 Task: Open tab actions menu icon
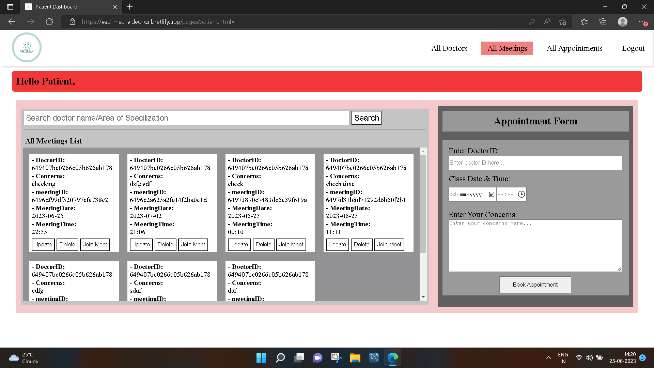pyautogui.click(x=10, y=7)
